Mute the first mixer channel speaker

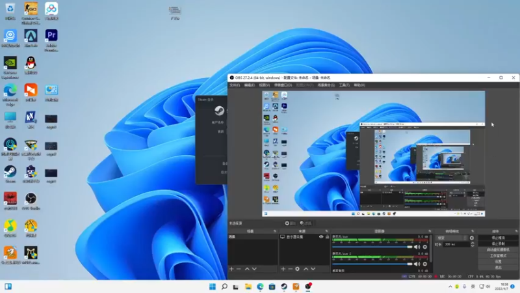[417, 247]
